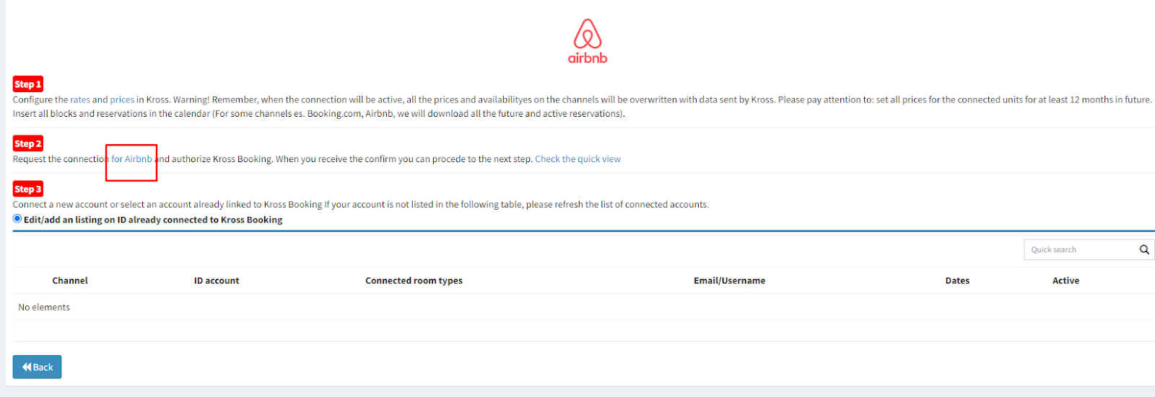Open the 'Check the quick view' link
The height and width of the screenshot is (397, 1155).
tap(577, 159)
